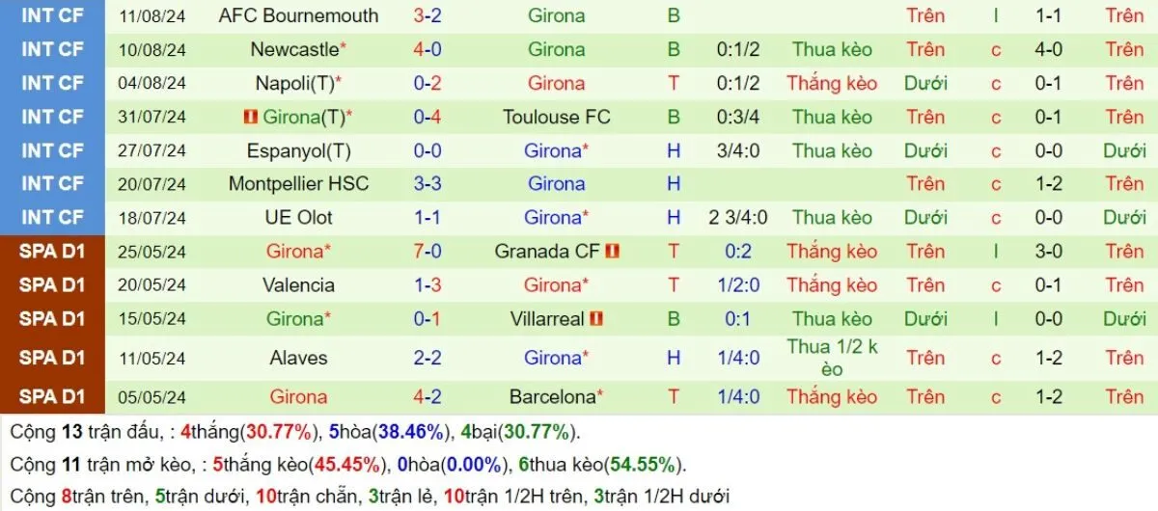Open the 4-2 score against Barcelona
1158x511 pixels.
(x=427, y=396)
